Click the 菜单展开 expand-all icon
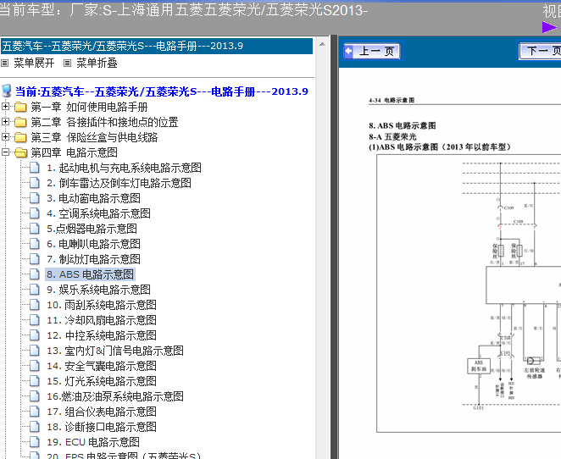 click(x=4, y=64)
